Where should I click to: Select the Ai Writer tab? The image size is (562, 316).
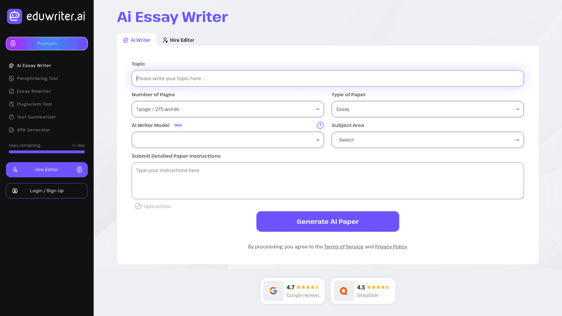point(137,40)
